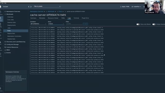Select Cron Jobs in the sidebar
The width and height of the screenshot is (165, 93).
[11, 20]
